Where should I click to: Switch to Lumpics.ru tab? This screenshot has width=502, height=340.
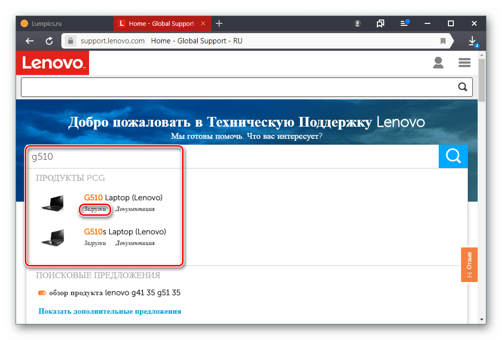coord(65,23)
